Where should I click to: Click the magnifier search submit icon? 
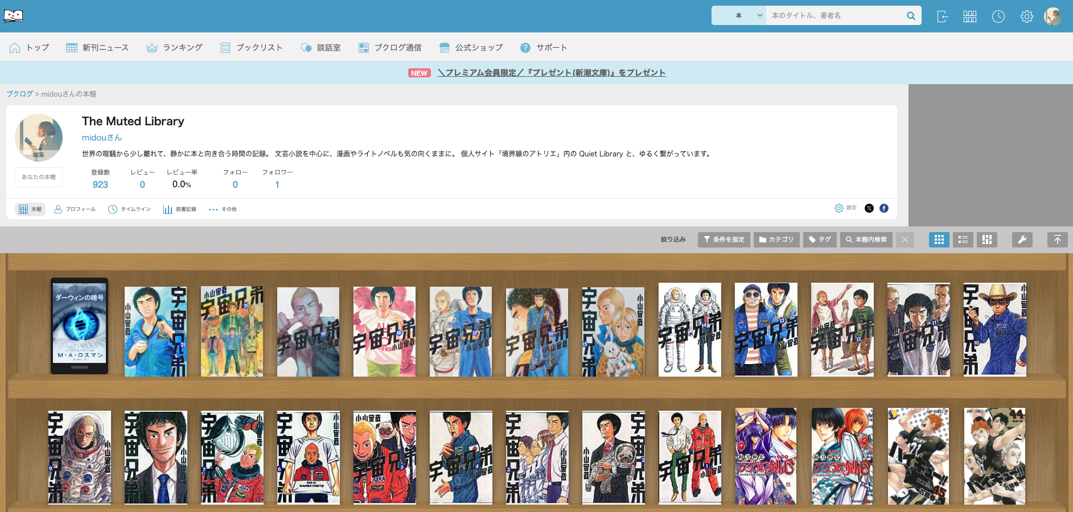pos(911,16)
